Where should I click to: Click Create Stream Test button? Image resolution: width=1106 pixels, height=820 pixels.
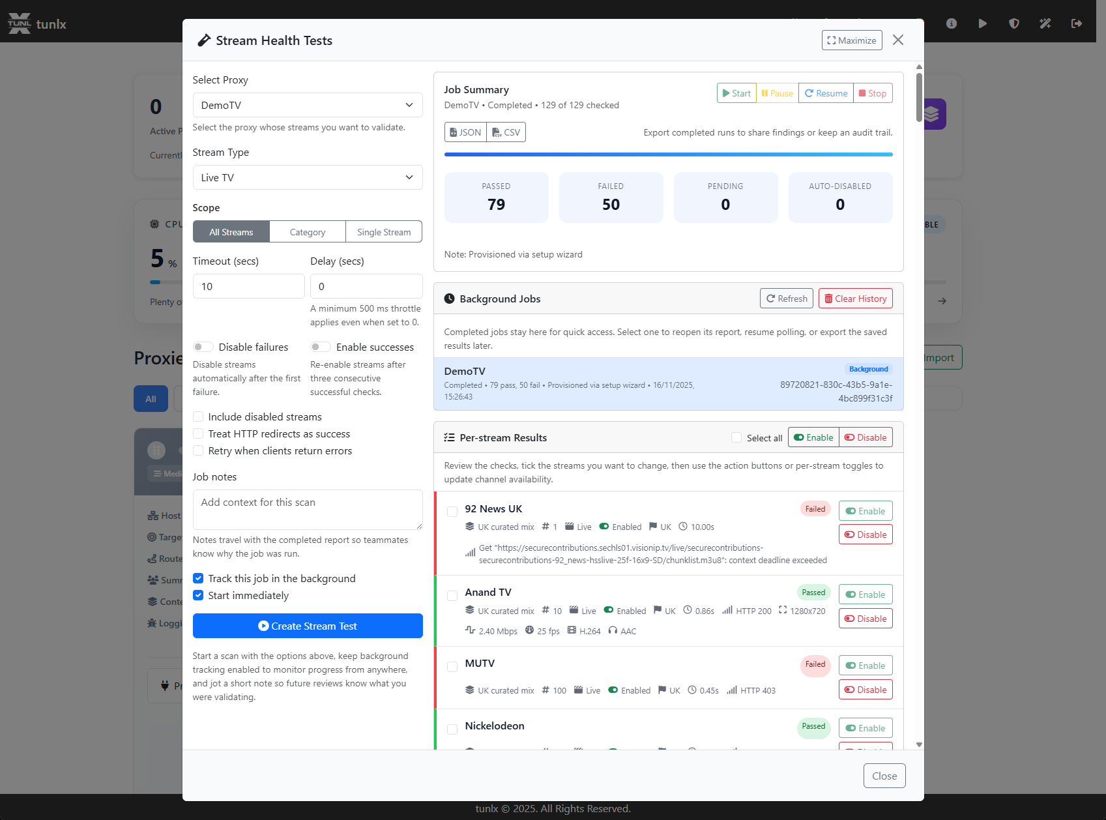pyautogui.click(x=307, y=626)
